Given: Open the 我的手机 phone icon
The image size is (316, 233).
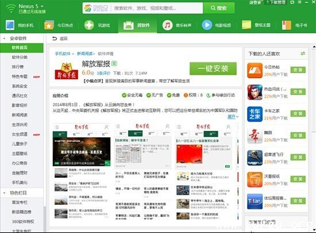Looking at the screenshot, I should [x=10, y=25].
